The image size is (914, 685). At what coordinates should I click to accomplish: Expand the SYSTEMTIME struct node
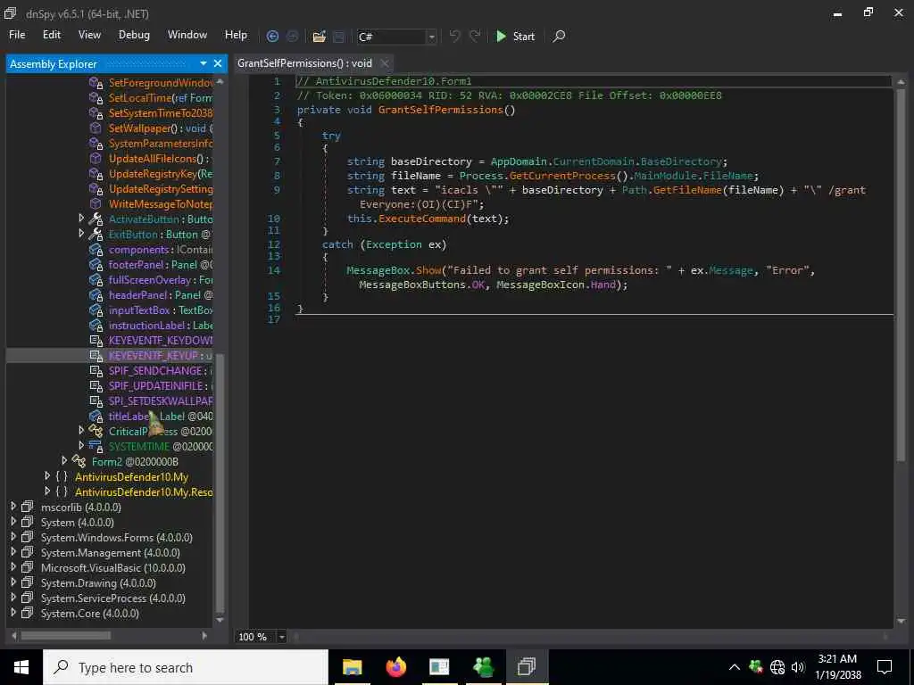81,445
